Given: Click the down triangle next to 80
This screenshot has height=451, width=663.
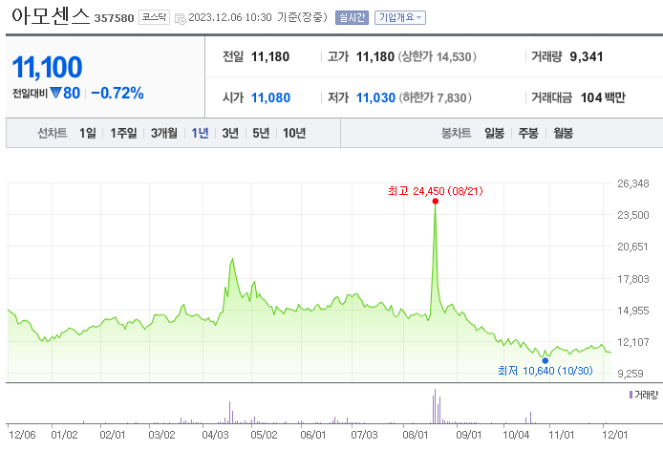Looking at the screenshot, I should (x=55, y=93).
